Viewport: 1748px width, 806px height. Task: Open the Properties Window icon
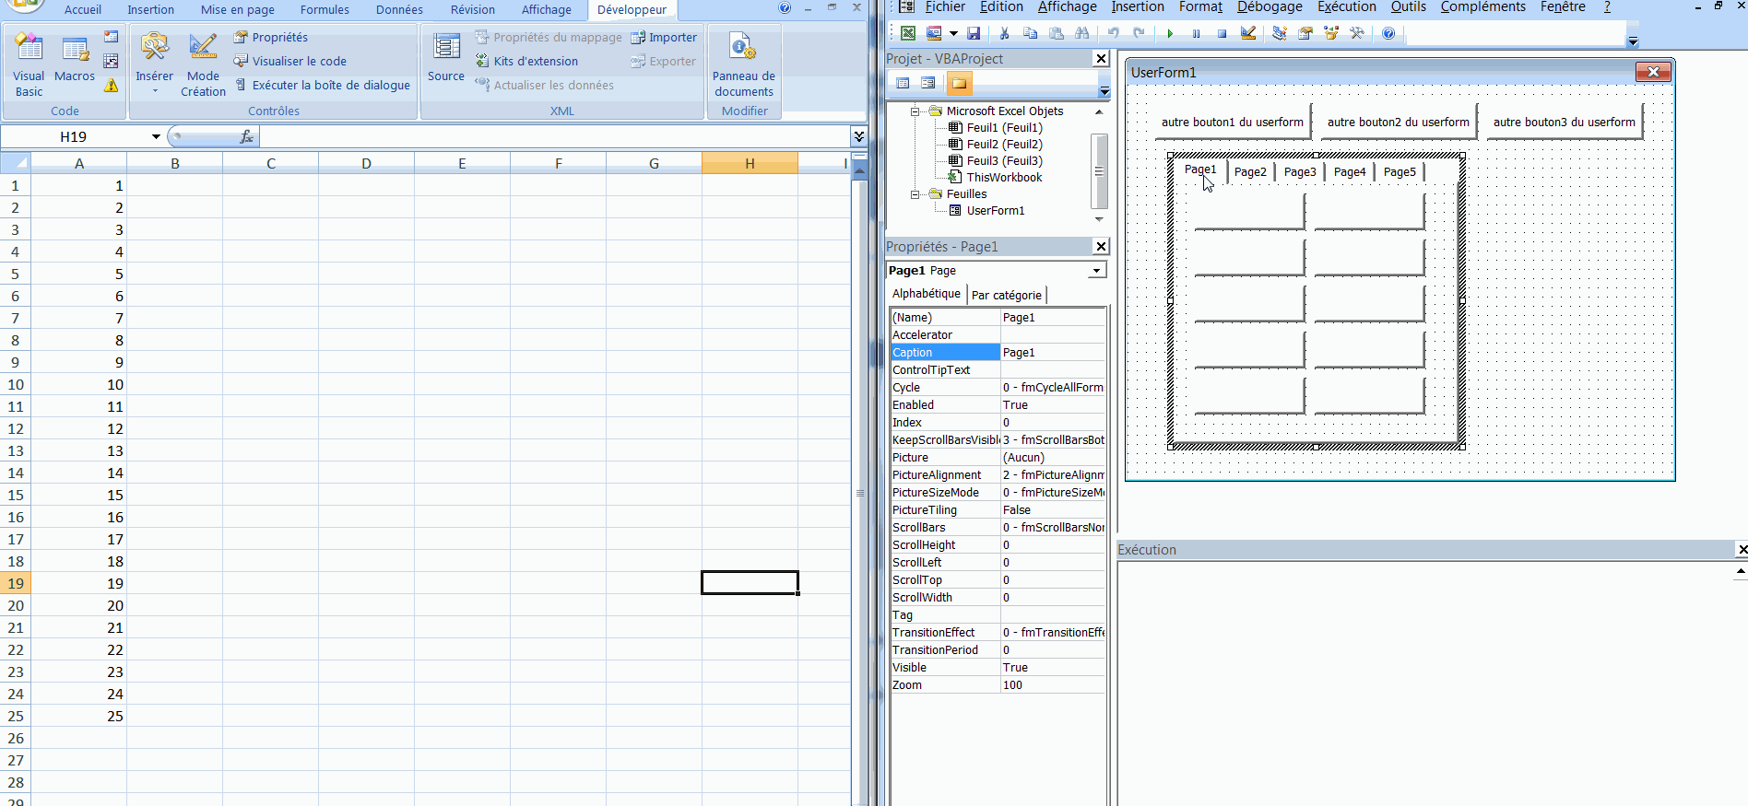tap(1305, 33)
